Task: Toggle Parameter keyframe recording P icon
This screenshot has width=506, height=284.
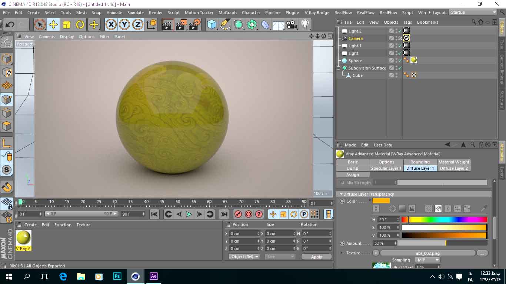Action: 304,214
